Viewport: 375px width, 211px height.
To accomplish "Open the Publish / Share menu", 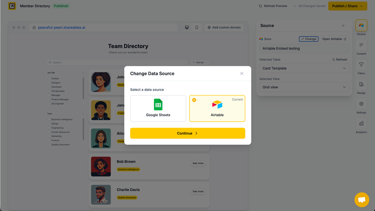I will click(347, 6).
